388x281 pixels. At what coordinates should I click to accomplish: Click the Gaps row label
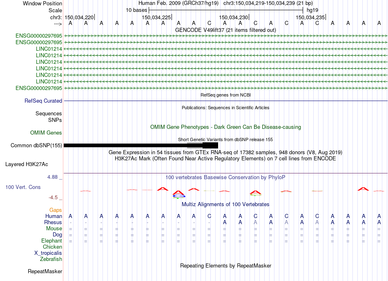(56, 210)
